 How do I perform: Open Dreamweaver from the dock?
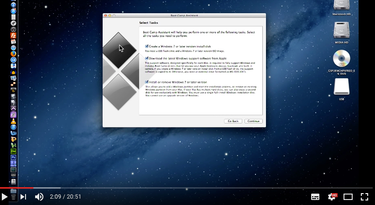[x=13, y=151]
